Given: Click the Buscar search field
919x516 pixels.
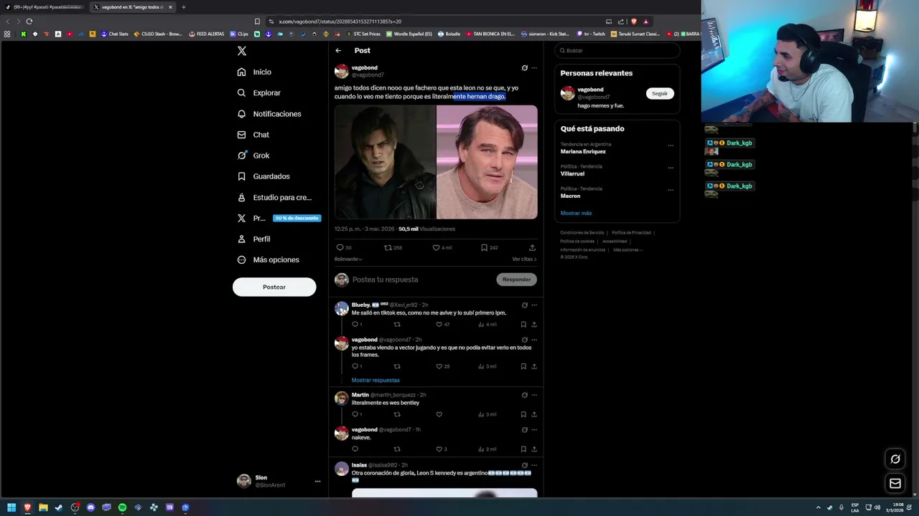Looking at the screenshot, I should pyautogui.click(x=617, y=50).
